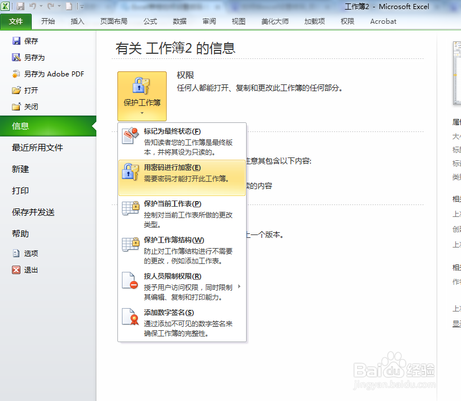Click the 保护工作簿结构 grid lock icon
This screenshot has width=461, height=401.
(x=130, y=244)
